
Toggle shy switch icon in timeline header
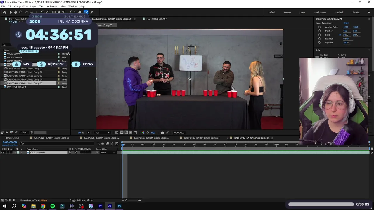103,143
